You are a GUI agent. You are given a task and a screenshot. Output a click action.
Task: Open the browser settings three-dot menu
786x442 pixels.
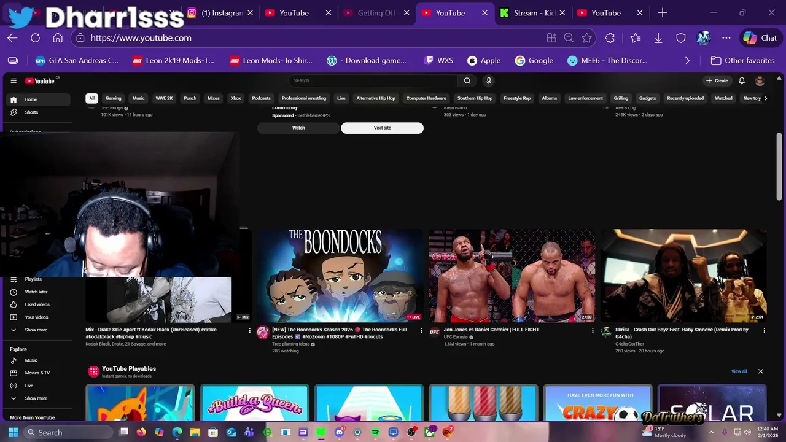coord(726,38)
